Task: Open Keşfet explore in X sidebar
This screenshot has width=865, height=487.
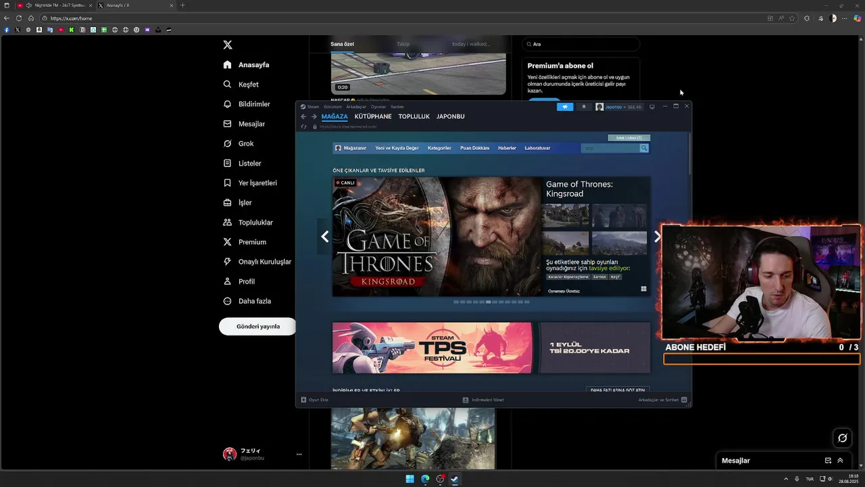Action: click(x=241, y=85)
